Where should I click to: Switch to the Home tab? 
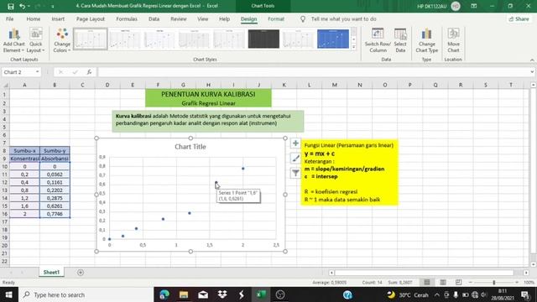click(x=34, y=19)
